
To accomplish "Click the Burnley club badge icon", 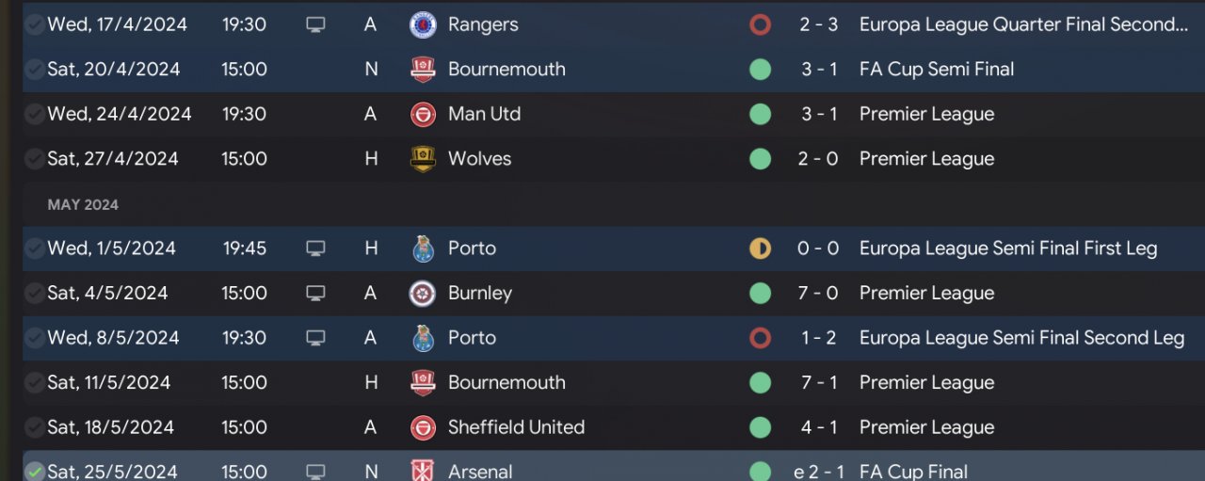I will [x=423, y=294].
